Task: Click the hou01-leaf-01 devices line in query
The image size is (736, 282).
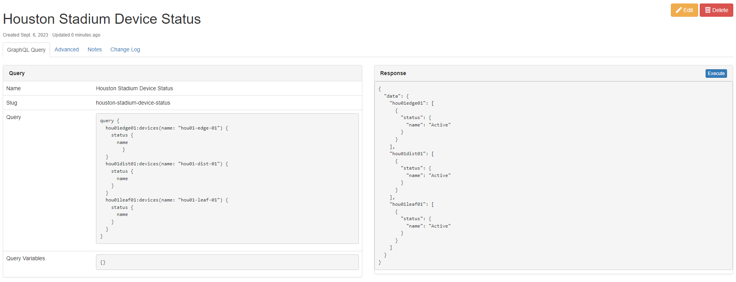Action: (167, 200)
